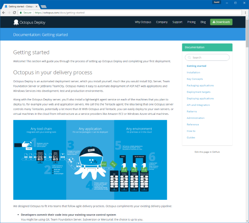Open a new browser tab
The width and height of the screenshot is (249, 223).
pyautogui.click(x=43, y=7)
